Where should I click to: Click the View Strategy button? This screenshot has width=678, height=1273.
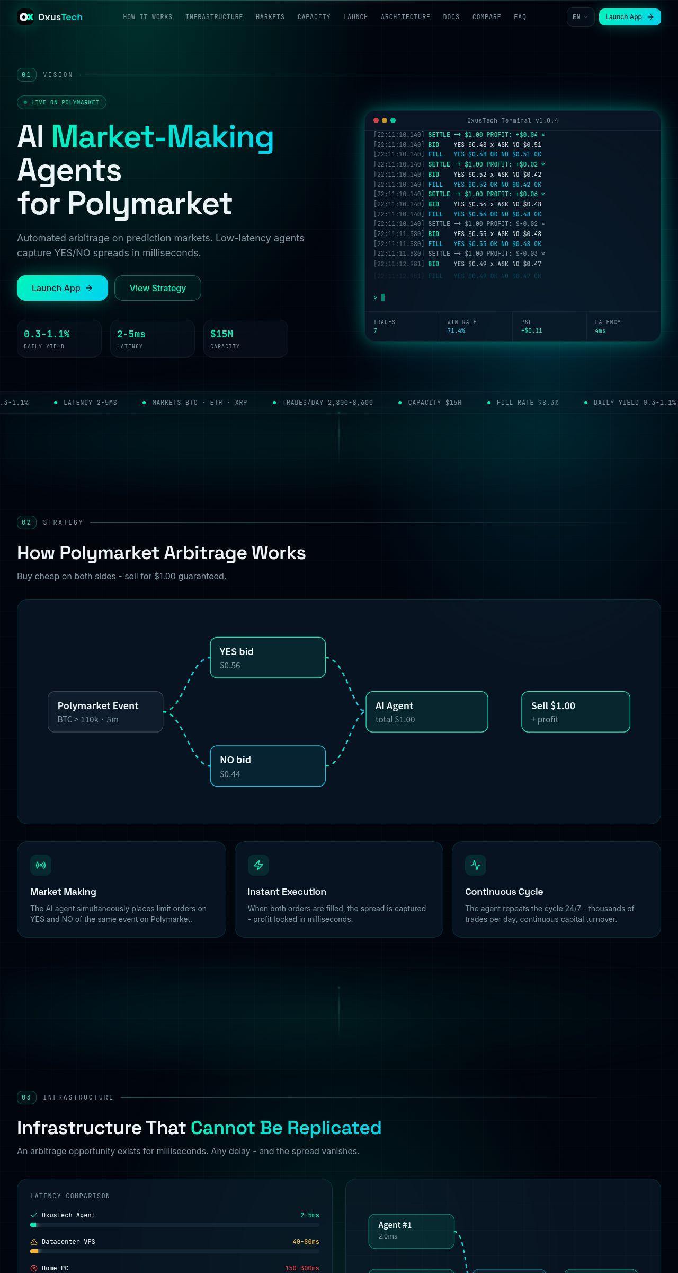point(158,288)
